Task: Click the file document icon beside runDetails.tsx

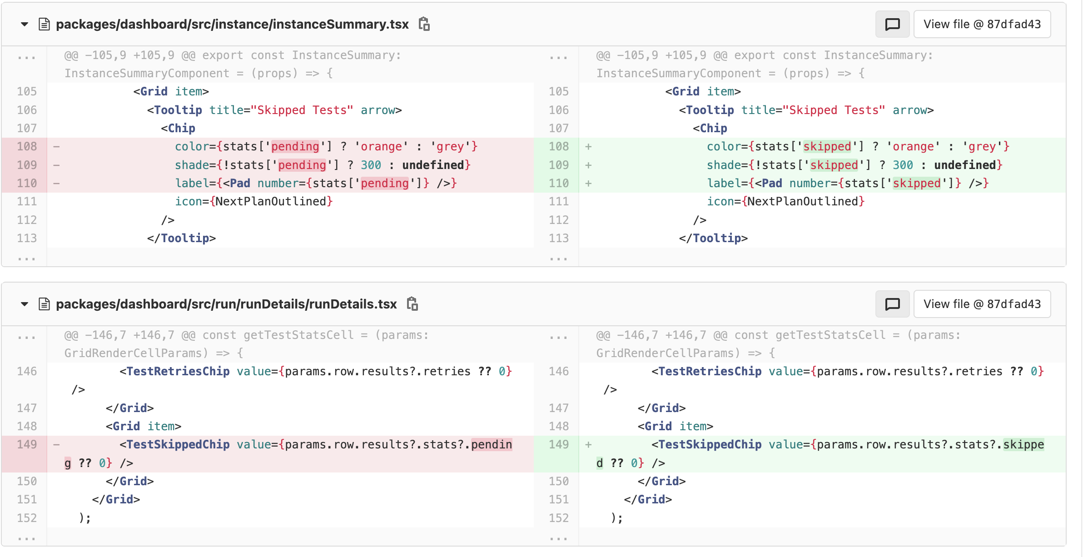Action: pyautogui.click(x=44, y=304)
